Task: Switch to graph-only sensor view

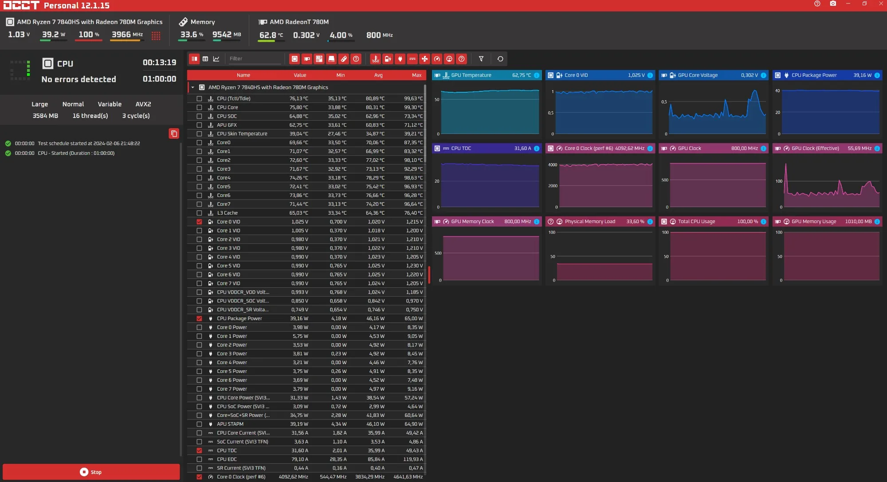Action: [x=216, y=59]
